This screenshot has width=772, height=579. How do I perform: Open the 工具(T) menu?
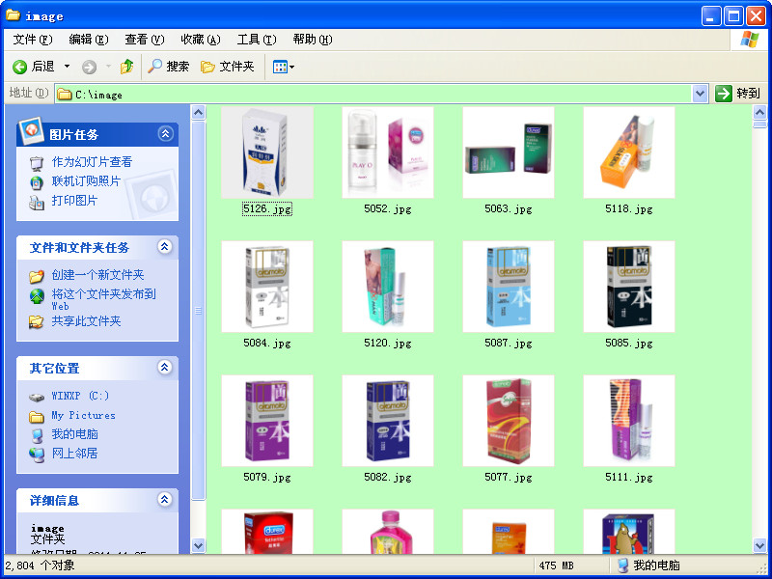click(x=257, y=40)
